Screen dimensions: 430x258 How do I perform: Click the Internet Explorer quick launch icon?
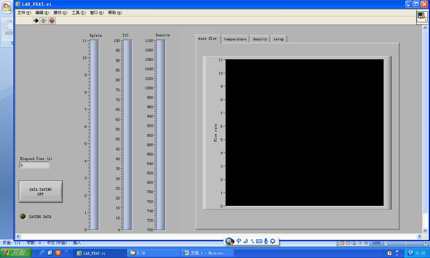coord(42,253)
